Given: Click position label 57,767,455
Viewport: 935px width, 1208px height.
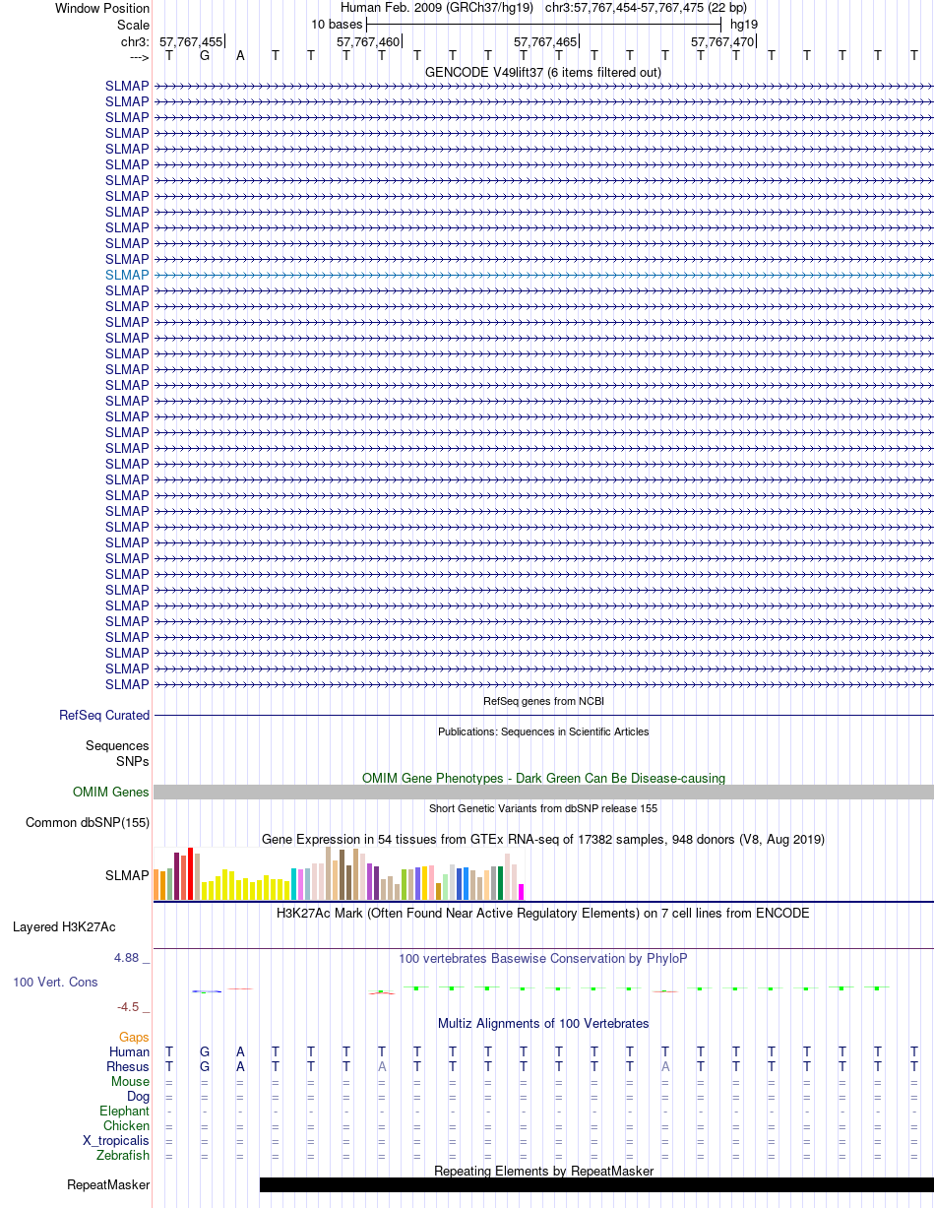Looking at the screenshot, I should (191, 41).
